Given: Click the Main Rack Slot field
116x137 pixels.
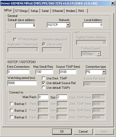Looking at the screenshot, I should tap(62, 97).
